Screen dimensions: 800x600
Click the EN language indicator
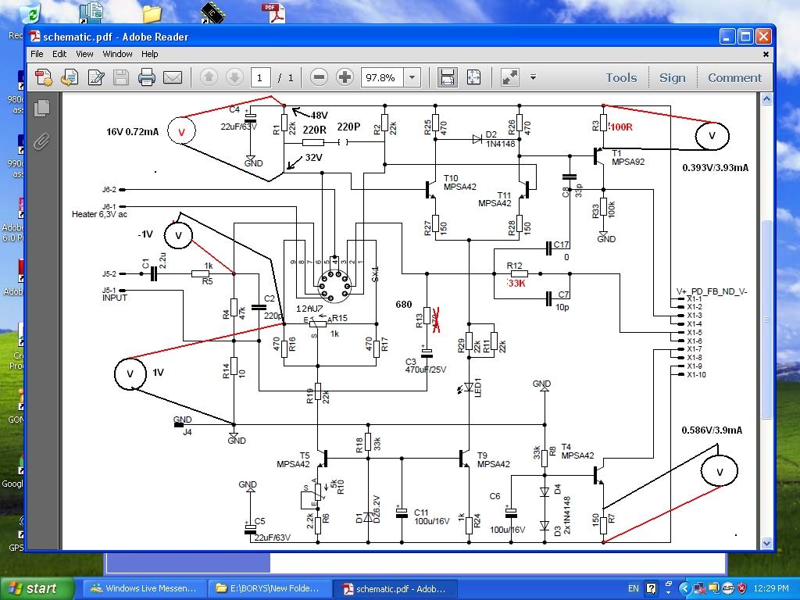[x=633, y=588]
